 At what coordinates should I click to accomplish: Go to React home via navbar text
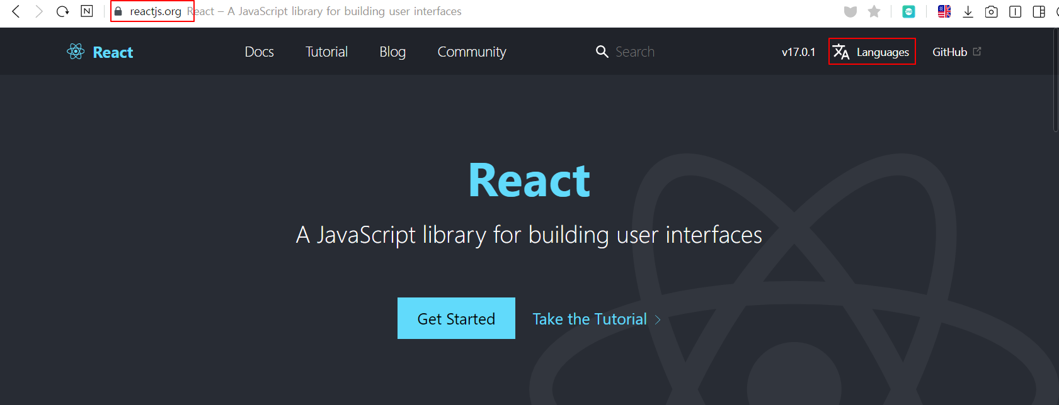tap(113, 52)
